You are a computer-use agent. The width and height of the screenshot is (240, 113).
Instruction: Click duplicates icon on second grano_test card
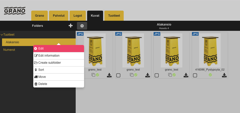click(x=132, y=75)
